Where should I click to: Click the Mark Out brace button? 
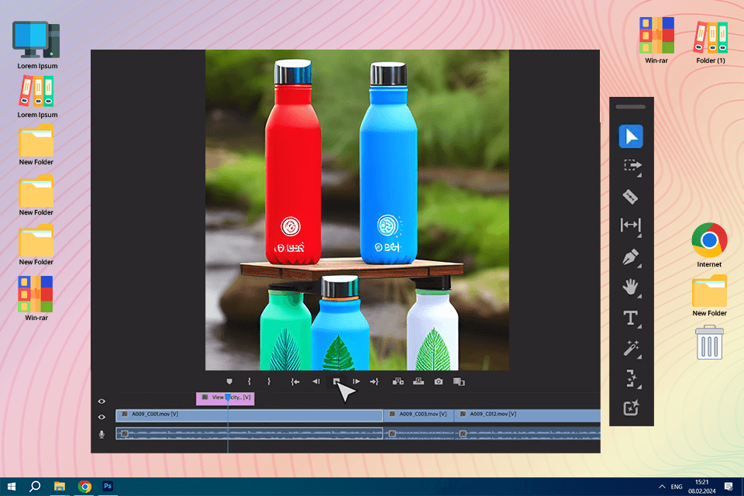click(x=269, y=381)
